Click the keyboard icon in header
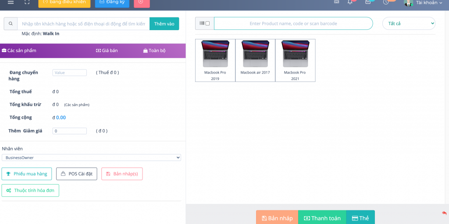The width and height of the screenshot is (449, 224). pyautogui.click(x=336, y=2)
